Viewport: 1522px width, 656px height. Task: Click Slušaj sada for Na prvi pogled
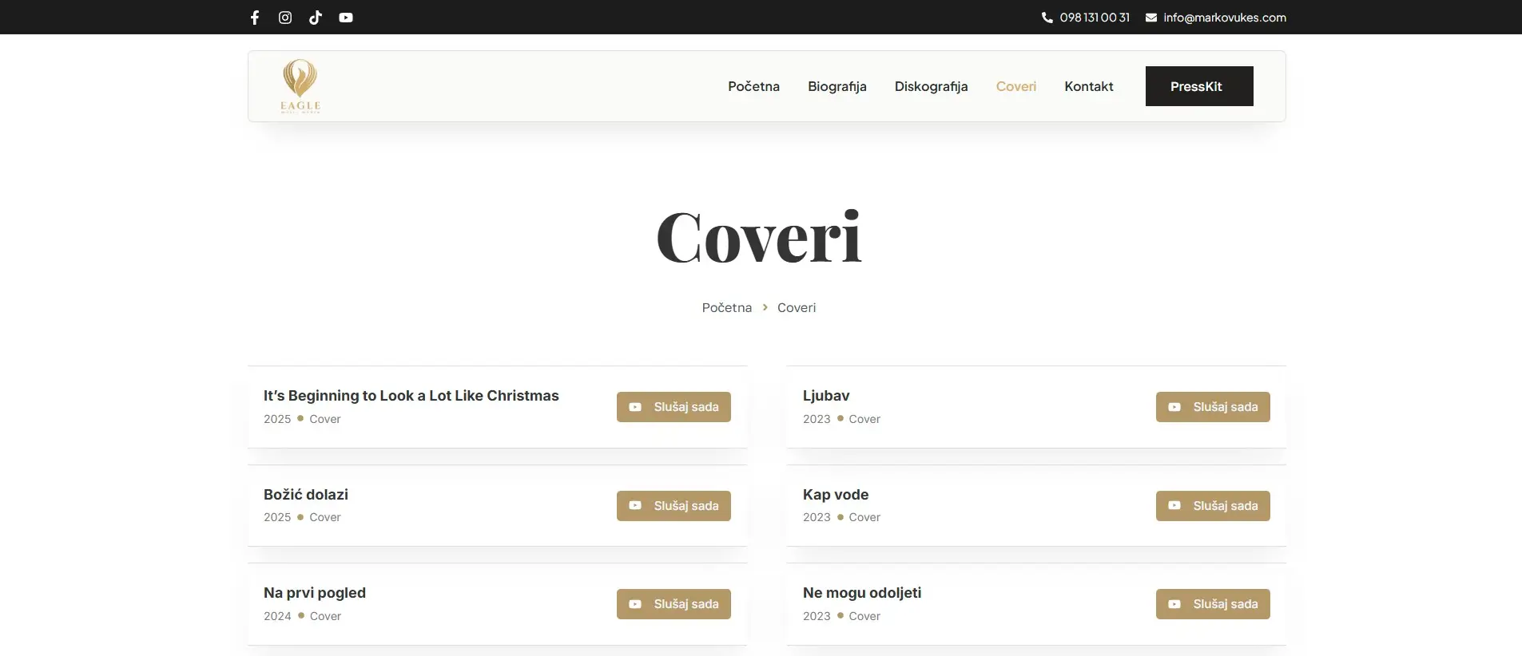(674, 604)
